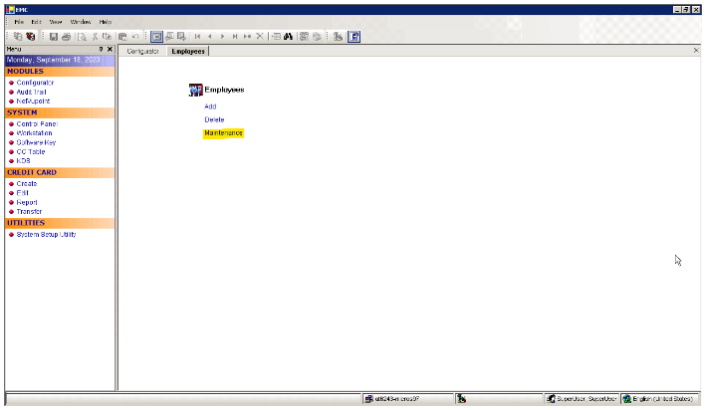Click the Undo arrow icon
The height and width of the screenshot is (410, 706).
click(135, 37)
